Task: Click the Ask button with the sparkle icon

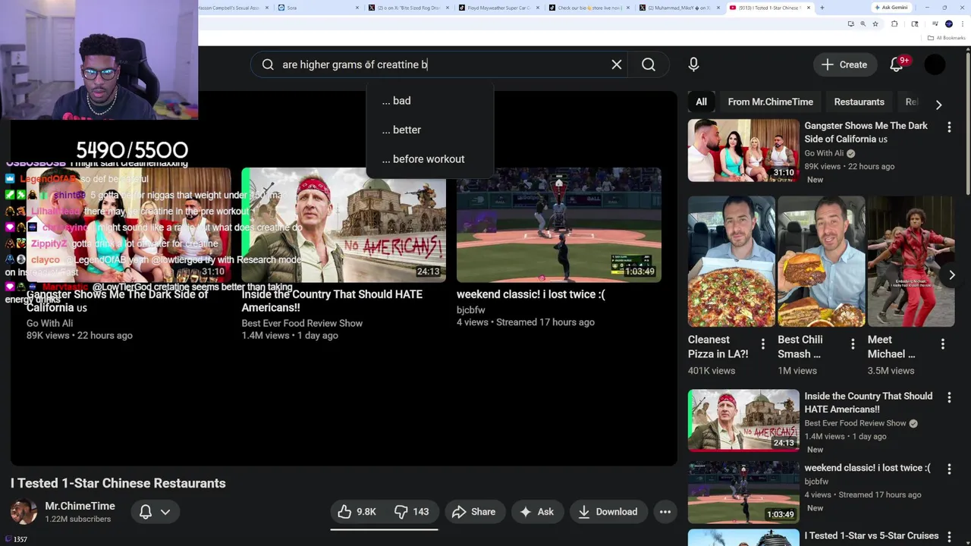Action: pyautogui.click(x=536, y=512)
